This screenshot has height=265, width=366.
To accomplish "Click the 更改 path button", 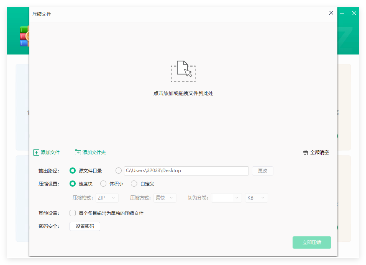I will [x=263, y=171].
